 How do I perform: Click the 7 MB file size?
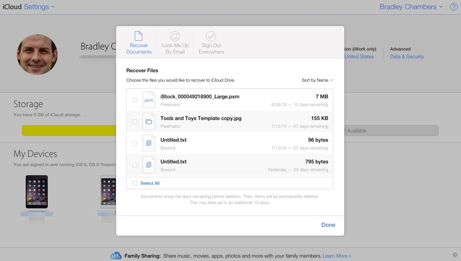pyautogui.click(x=322, y=96)
